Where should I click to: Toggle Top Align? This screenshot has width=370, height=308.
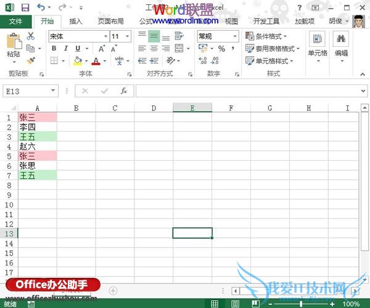(142, 36)
